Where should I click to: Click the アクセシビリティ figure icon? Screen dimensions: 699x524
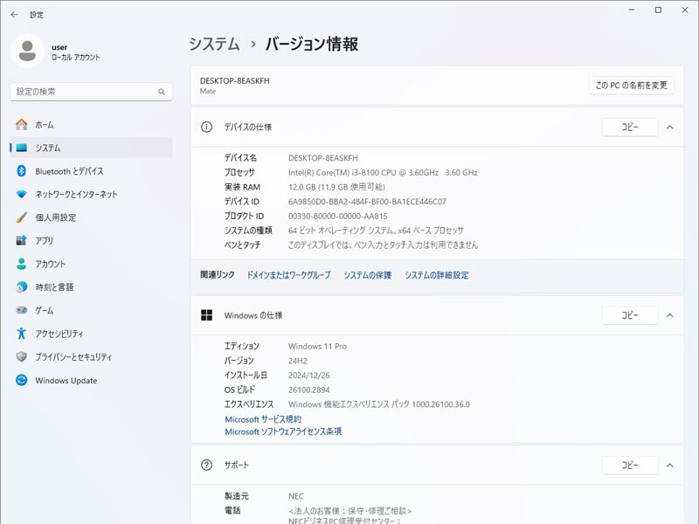(x=21, y=334)
